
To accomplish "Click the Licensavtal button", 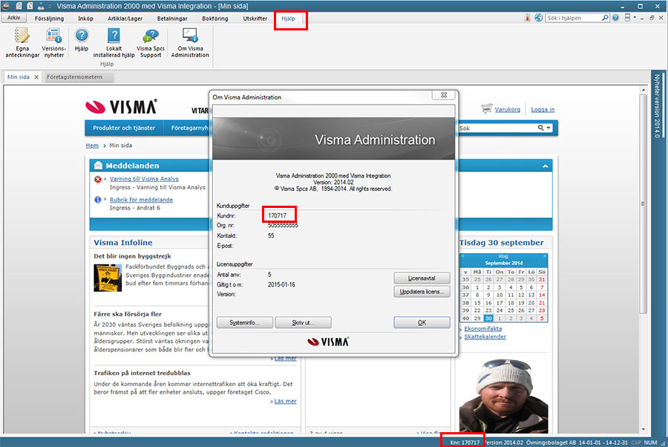I will [x=422, y=278].
